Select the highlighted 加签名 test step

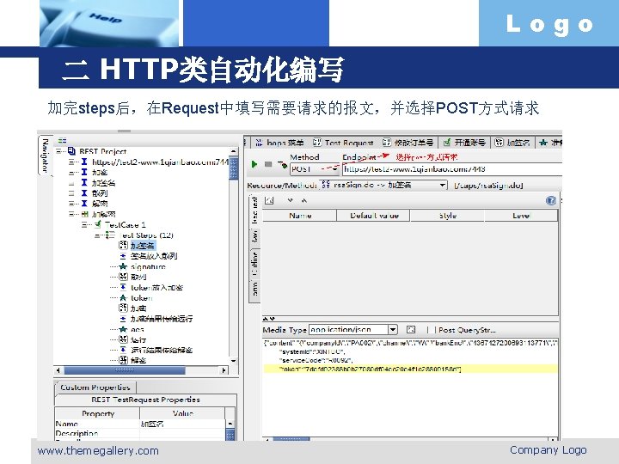point(142,246)
